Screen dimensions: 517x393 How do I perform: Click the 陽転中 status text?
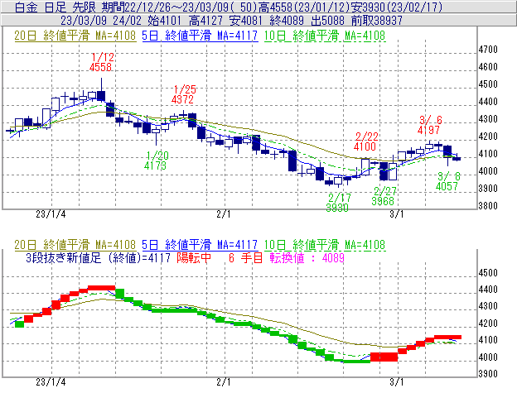pos(194,257)
